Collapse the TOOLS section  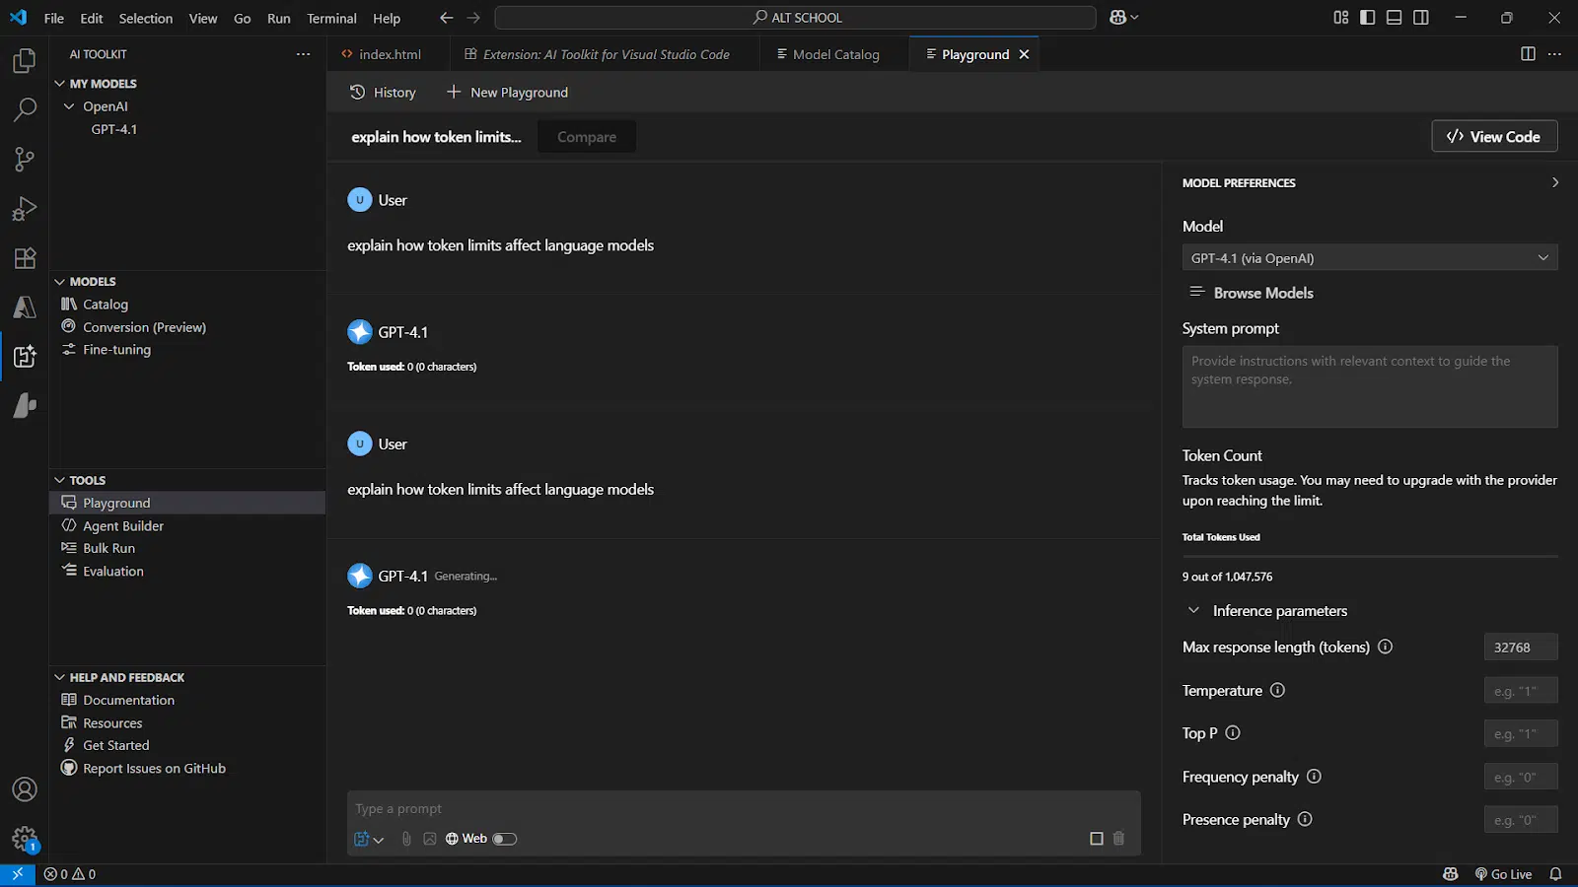[x=59, y=481]
